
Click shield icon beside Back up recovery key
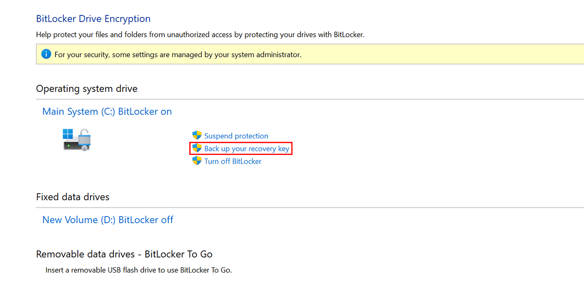197,148
